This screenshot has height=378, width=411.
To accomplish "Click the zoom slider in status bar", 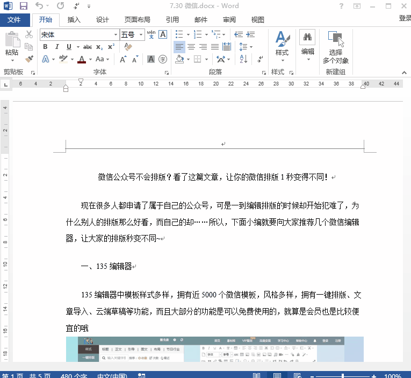I will click(344, 376).
